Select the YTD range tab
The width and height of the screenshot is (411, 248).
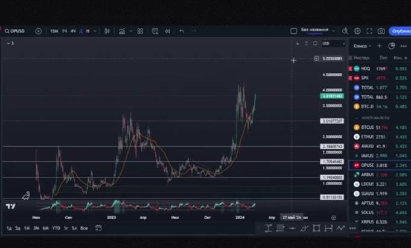tap(56, 228)
